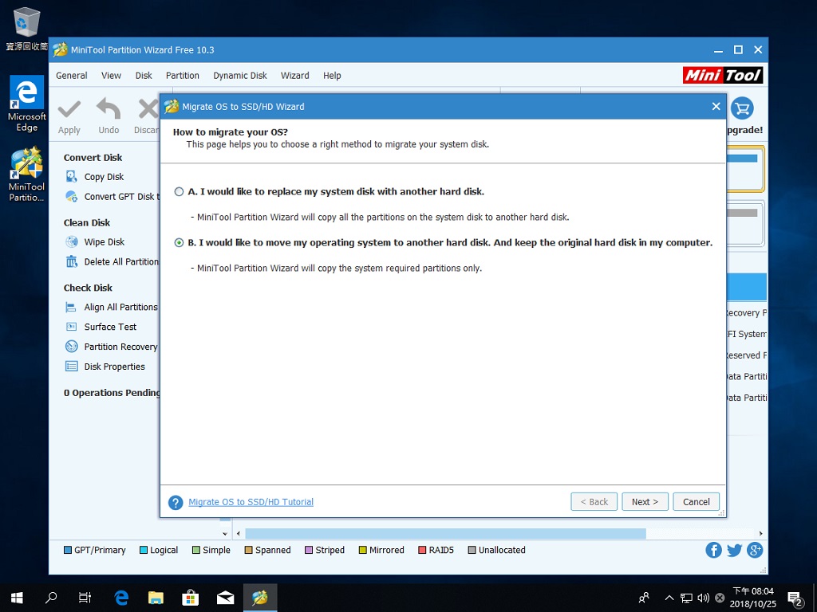Viewport: 817px width, 612px height.
Task: Open the Facebook share icon
Action: pyautogui.click(x=713, y=550)
